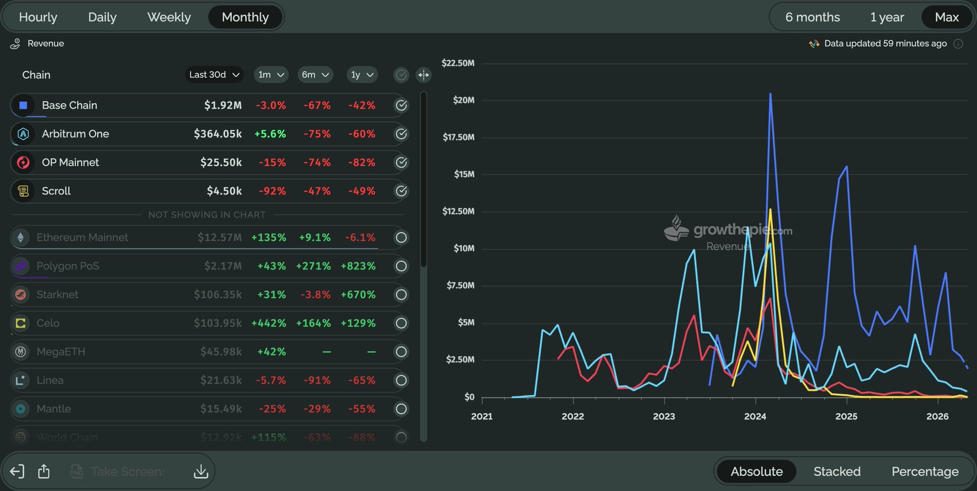This screenshot has height=491, width=977.
Task: Set time range to 1 year
Action: tap(887, 17)
